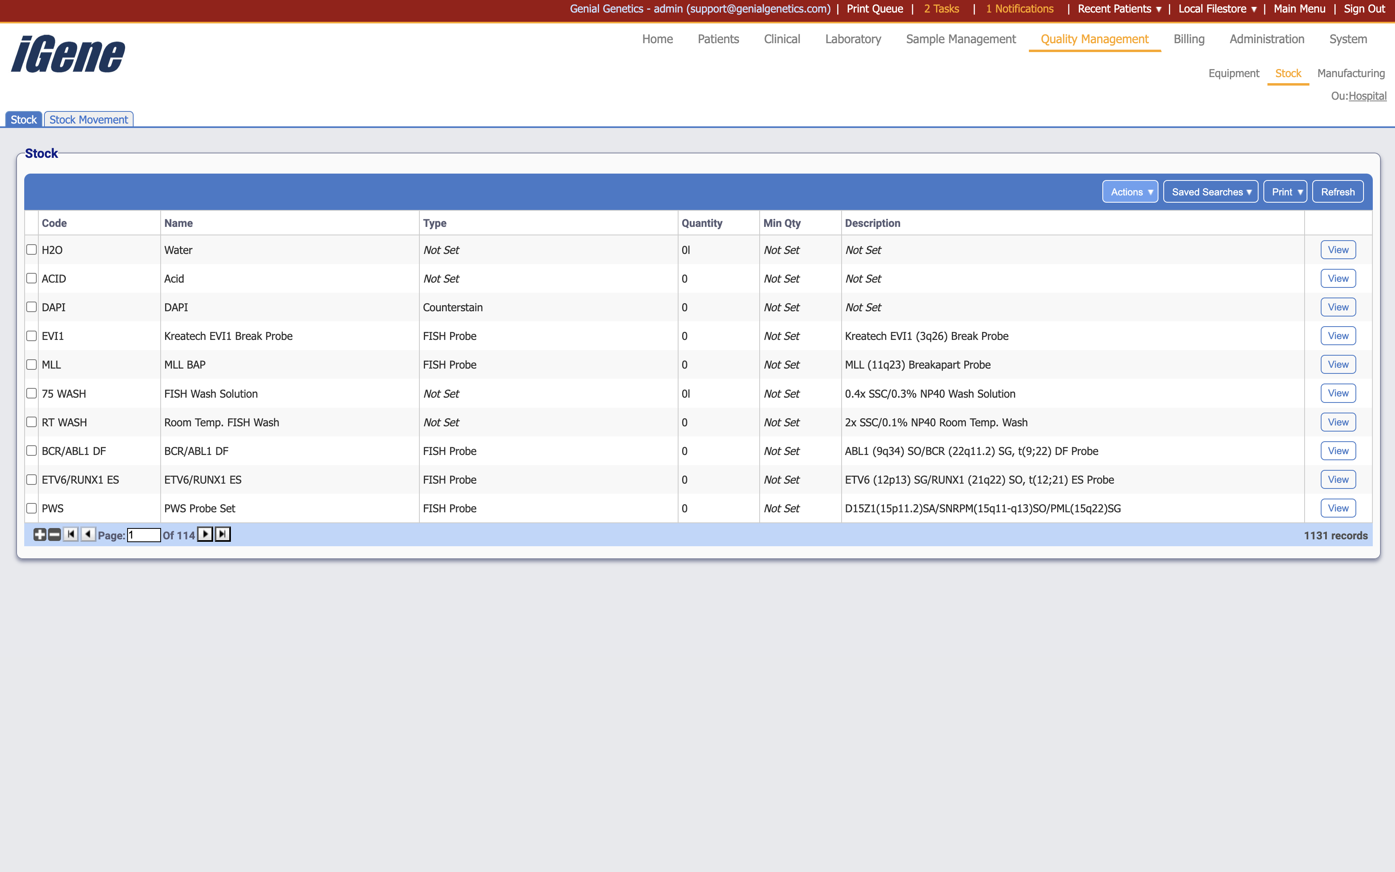Open the Laboratory menu
Image resolution: width=1395 pixels, height=872 pixels.
coord(852,39)
